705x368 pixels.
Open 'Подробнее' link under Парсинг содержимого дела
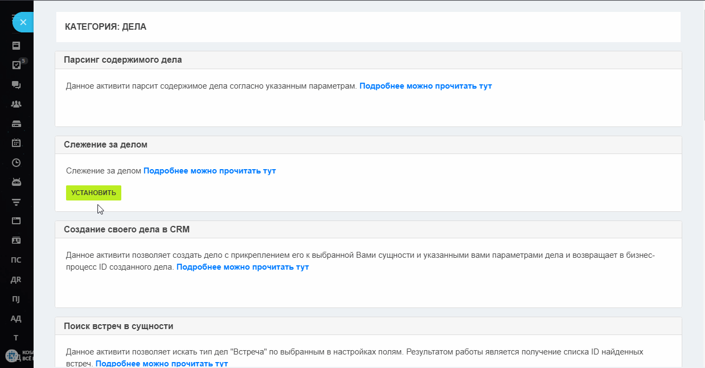(426, 86)
